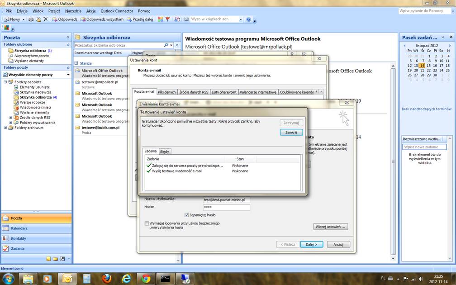Click the 'Zamknij' button

(x=291, y=133)
